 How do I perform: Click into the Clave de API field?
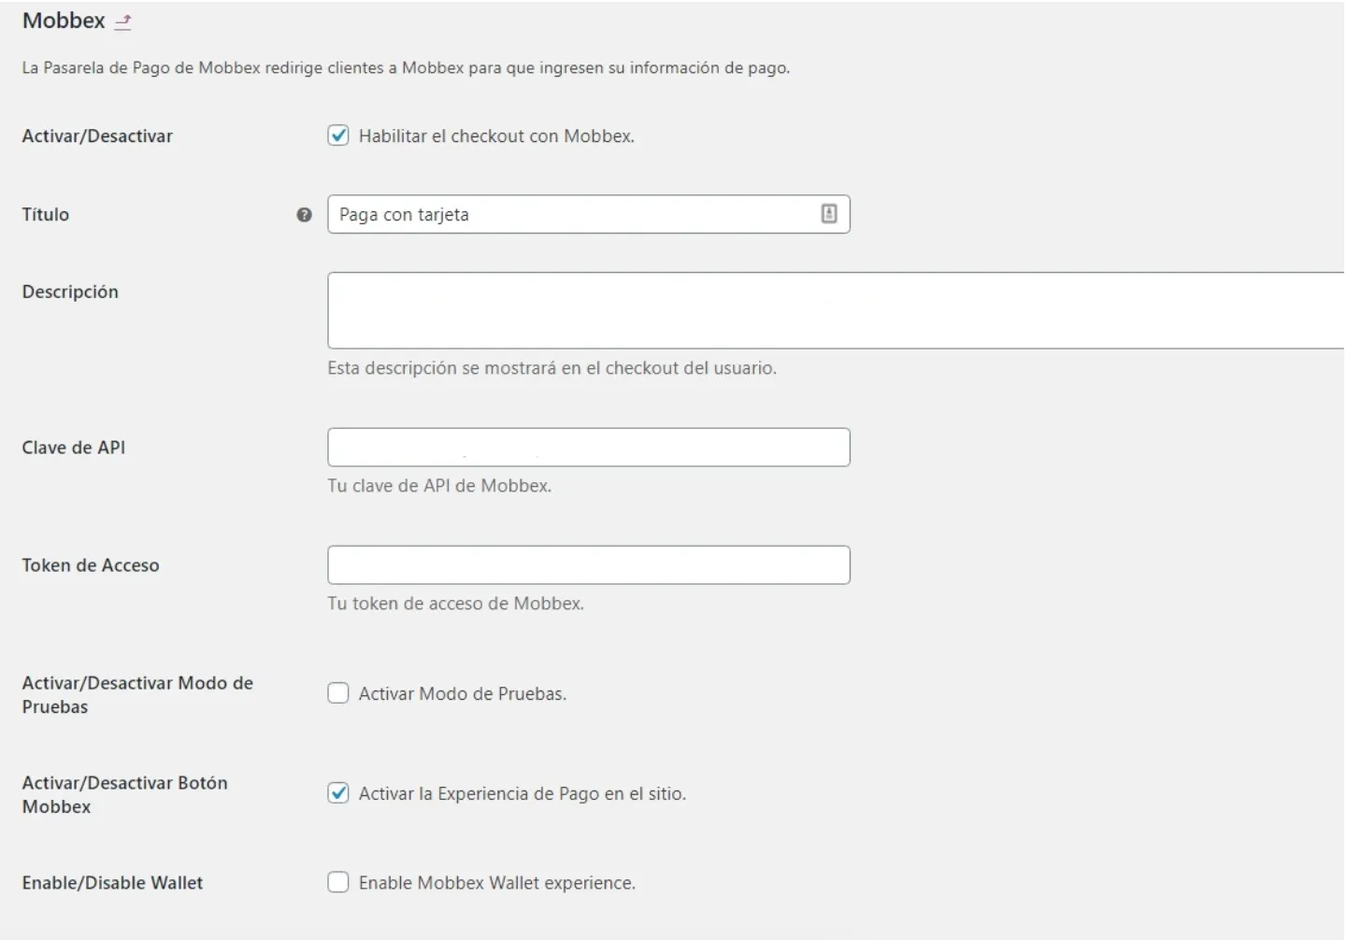[x=589, y=448]
